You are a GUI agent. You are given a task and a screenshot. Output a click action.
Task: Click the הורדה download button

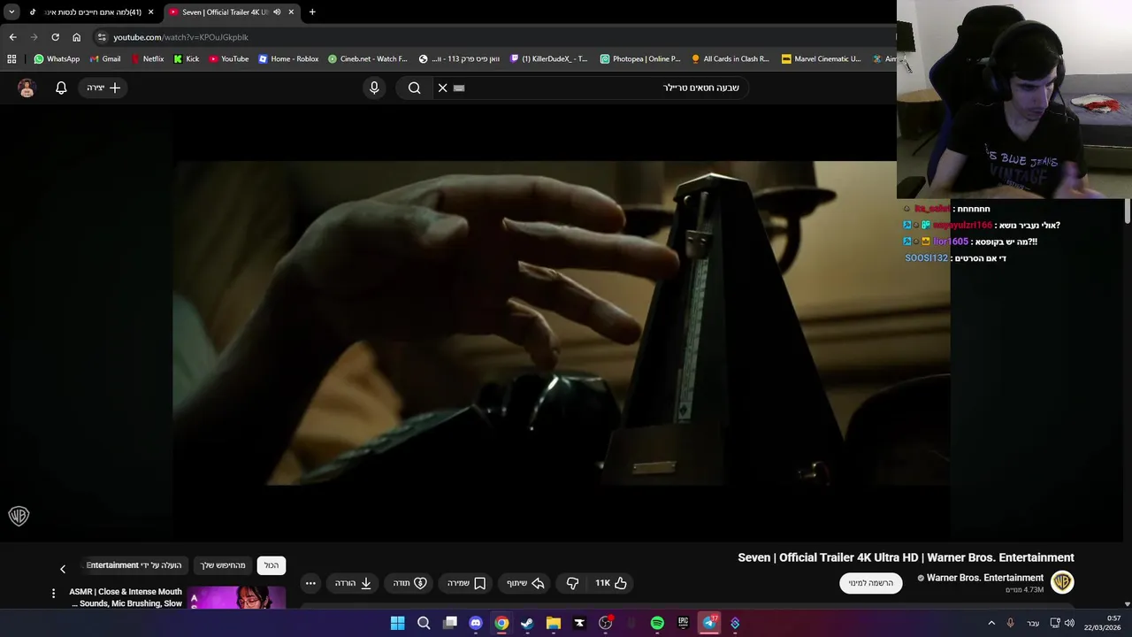pos(353,583)
